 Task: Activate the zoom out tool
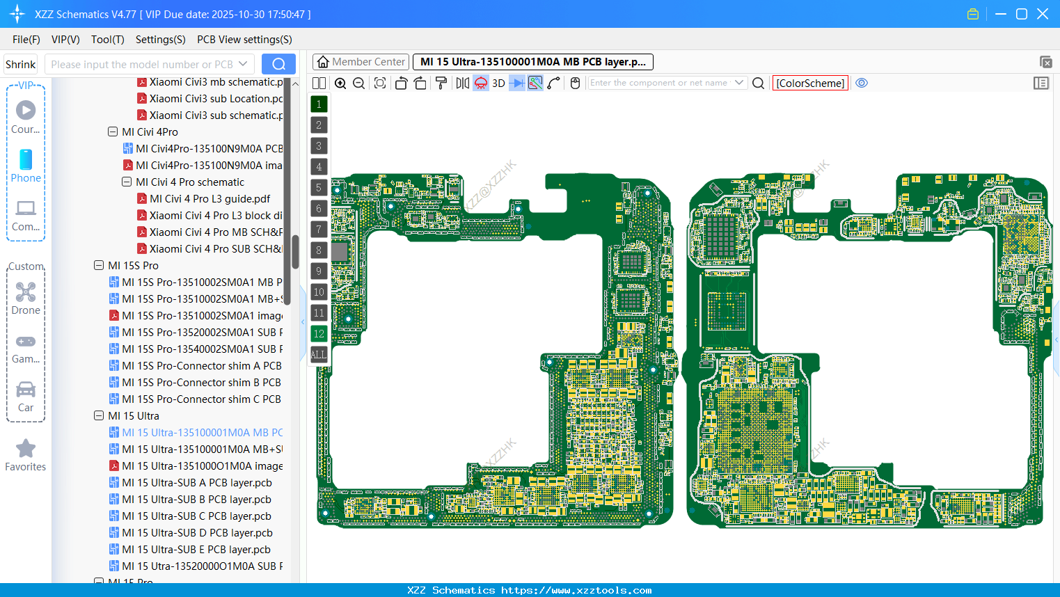358,83
